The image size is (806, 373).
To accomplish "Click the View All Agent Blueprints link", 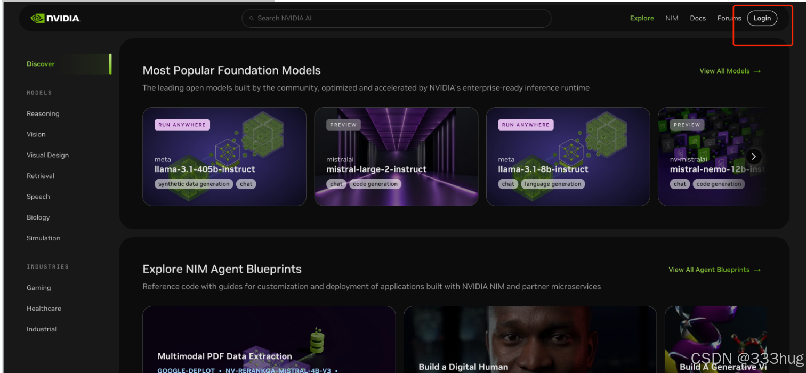I will coord(714,270).
